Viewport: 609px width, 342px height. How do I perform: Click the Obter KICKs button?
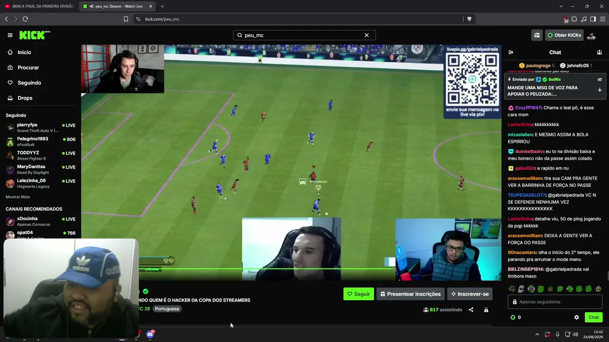point(564,35)
